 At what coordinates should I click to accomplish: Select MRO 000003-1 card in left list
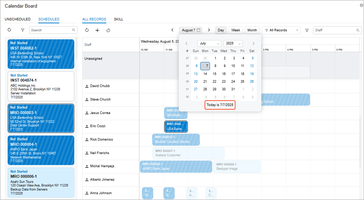click(x=41, y=118)
